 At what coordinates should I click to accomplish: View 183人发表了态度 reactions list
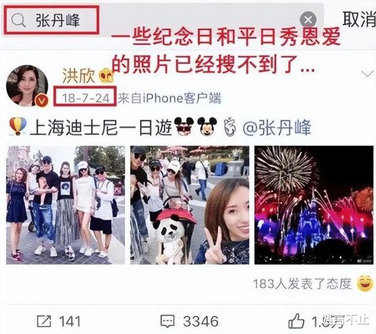tap(303, 284)
